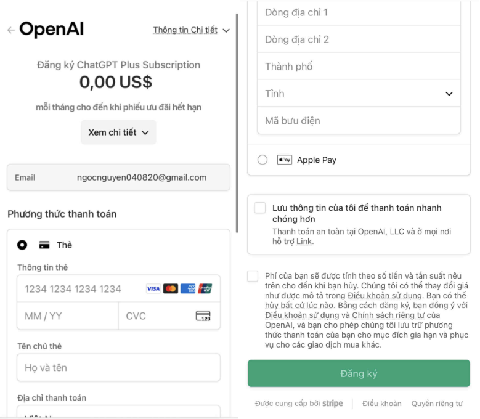Click the mỗi tháng cho đến khi phiếu text
Screen dimensions: 480x419
click(118, 107)
